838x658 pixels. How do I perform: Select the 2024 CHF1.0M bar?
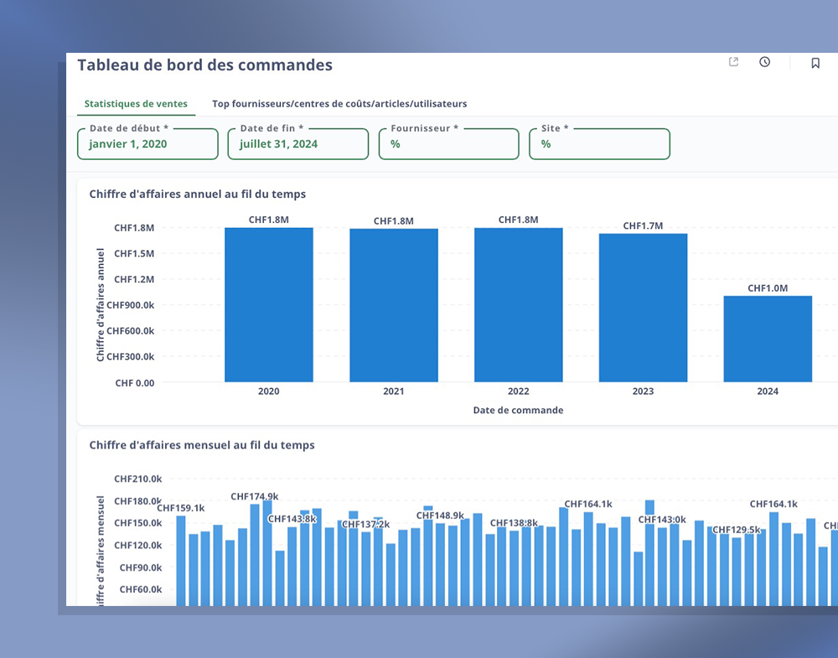tap(768, 339)
